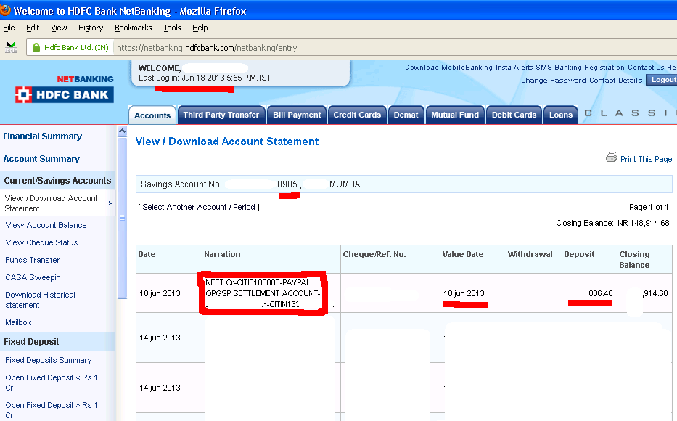Click the Fixed Deposit section header
Viewport: 677px width, 421px height.
[57, 342]
